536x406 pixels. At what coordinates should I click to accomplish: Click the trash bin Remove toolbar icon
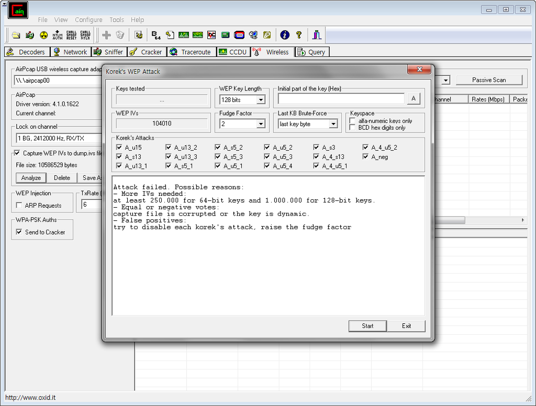(x=120, y=35)
